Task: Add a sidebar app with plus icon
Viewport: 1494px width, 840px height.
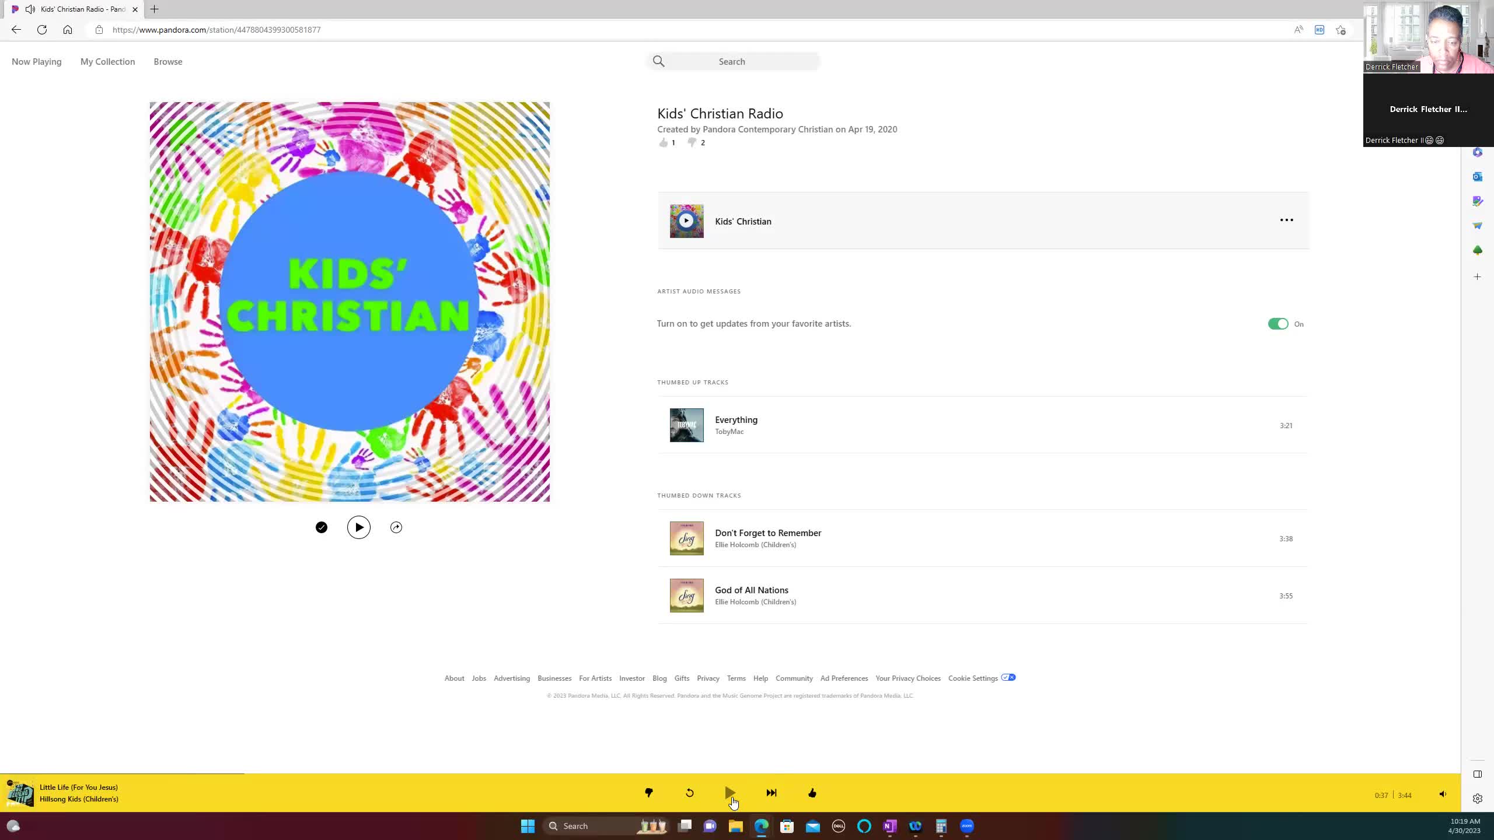Action: (x=1477, y=276)
